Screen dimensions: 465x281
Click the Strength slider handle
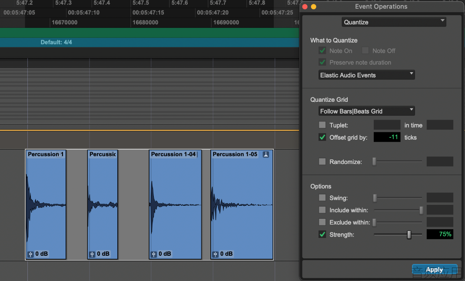(409, 234)
